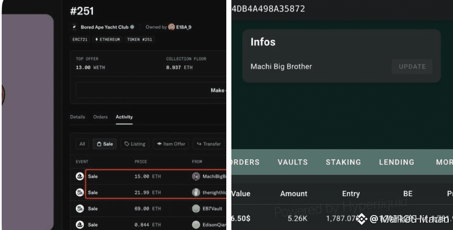The width and height of the screenshot is (453, 230).
Task: Click the owner avatar beside E18A_9
Action: [x=172, y=27]
